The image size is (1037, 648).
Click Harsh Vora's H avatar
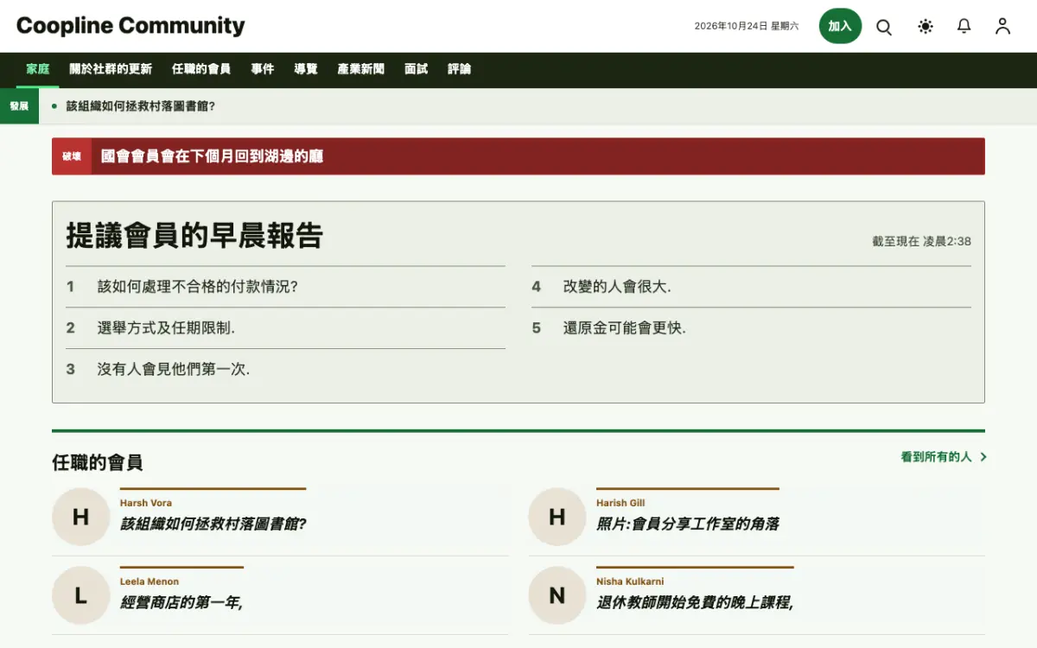80,517
